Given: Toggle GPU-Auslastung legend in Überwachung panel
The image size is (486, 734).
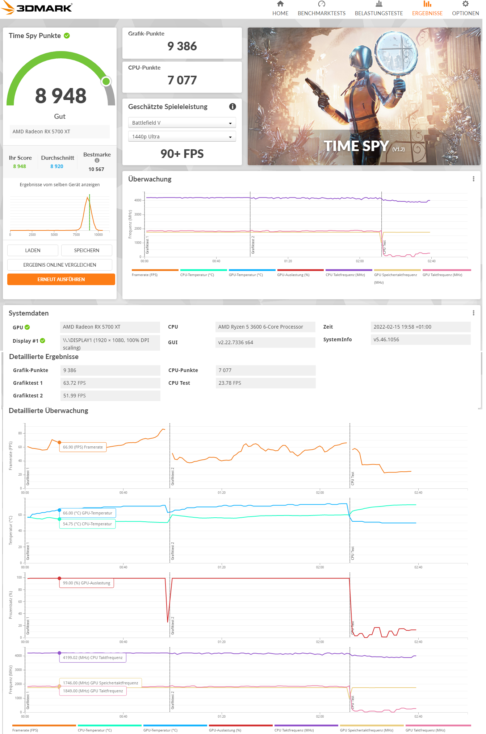Looking at the screenshot, I should 301,274.
